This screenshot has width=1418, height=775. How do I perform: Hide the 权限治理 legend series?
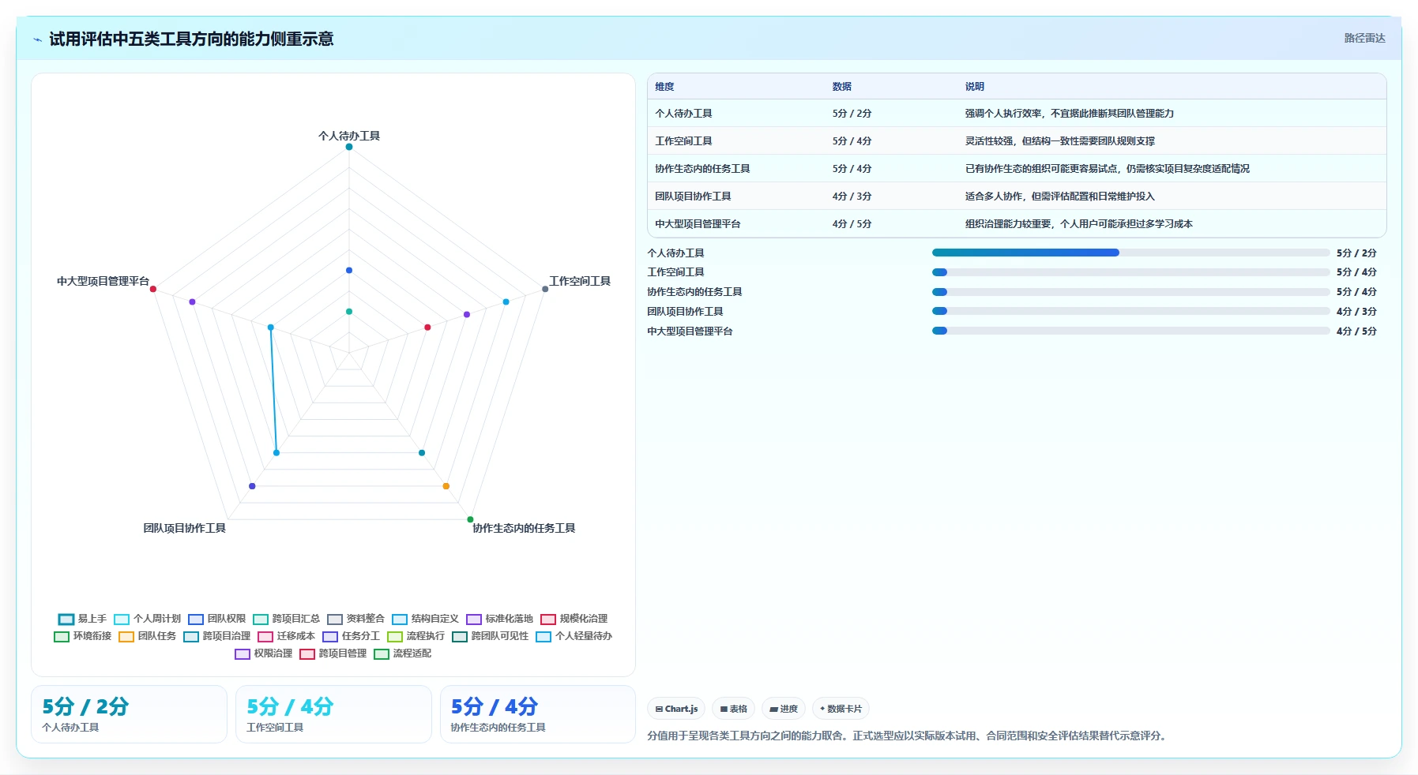(264, 653)
